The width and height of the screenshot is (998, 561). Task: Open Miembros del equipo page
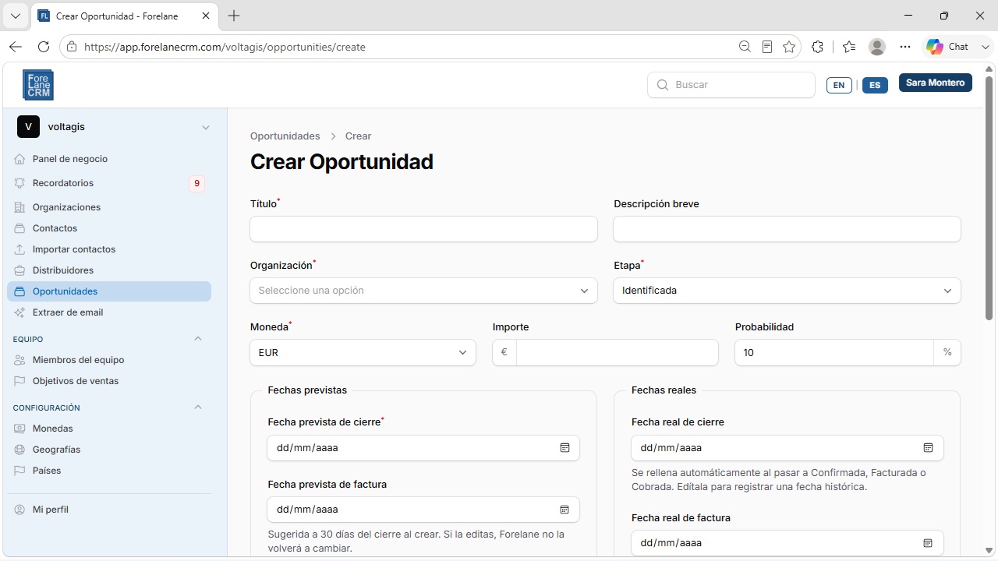[x=109, y=360]
